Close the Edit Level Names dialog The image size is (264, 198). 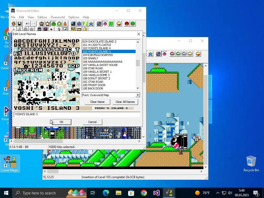tap(138, 34)
